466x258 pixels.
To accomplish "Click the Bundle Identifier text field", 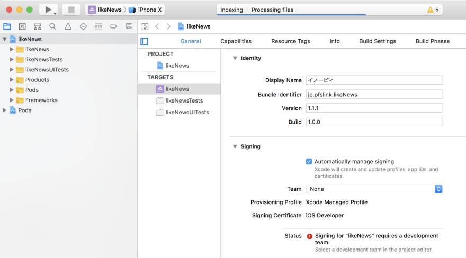I will click(x=374, y=94).
